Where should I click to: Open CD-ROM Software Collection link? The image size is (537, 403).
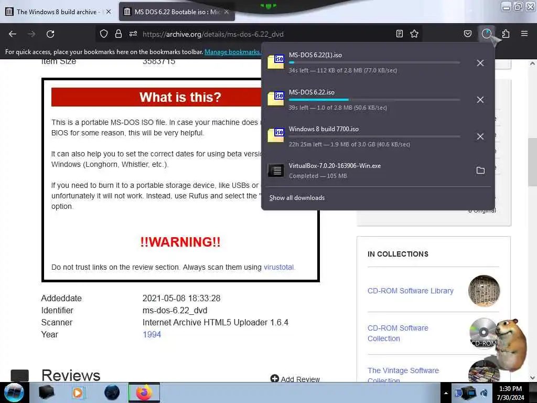coord(398,333)
